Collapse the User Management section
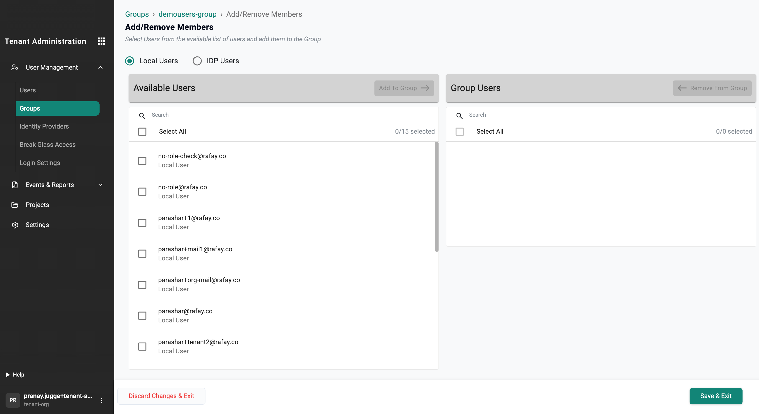This screenshot has height=414, width=759. pos(101,67)
